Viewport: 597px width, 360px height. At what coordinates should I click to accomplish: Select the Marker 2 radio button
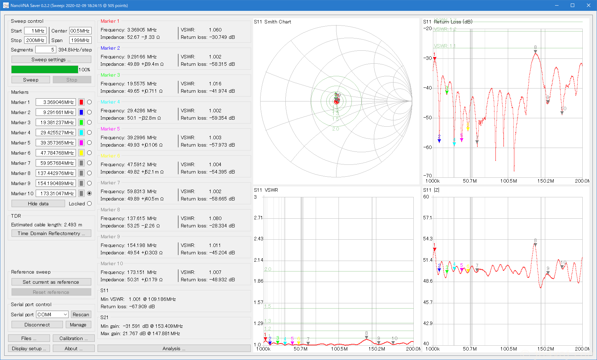pyautogui.click(x=90, y=112)
